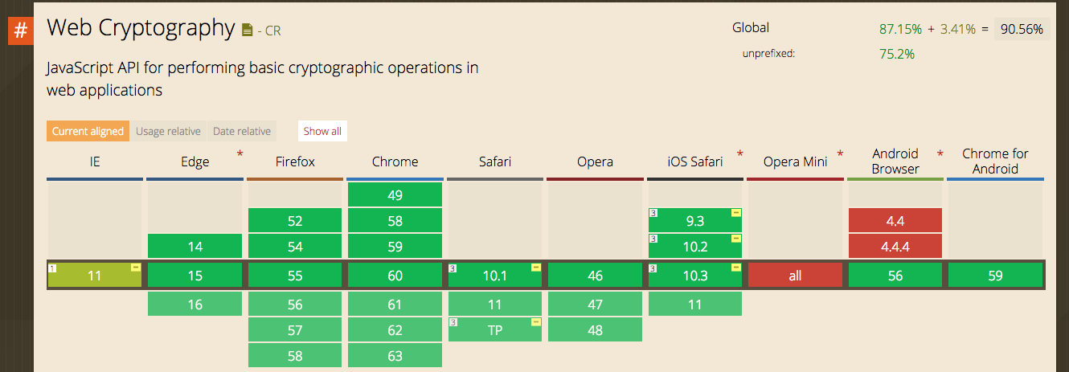Click the yellow note flag on IE 11

136,268
